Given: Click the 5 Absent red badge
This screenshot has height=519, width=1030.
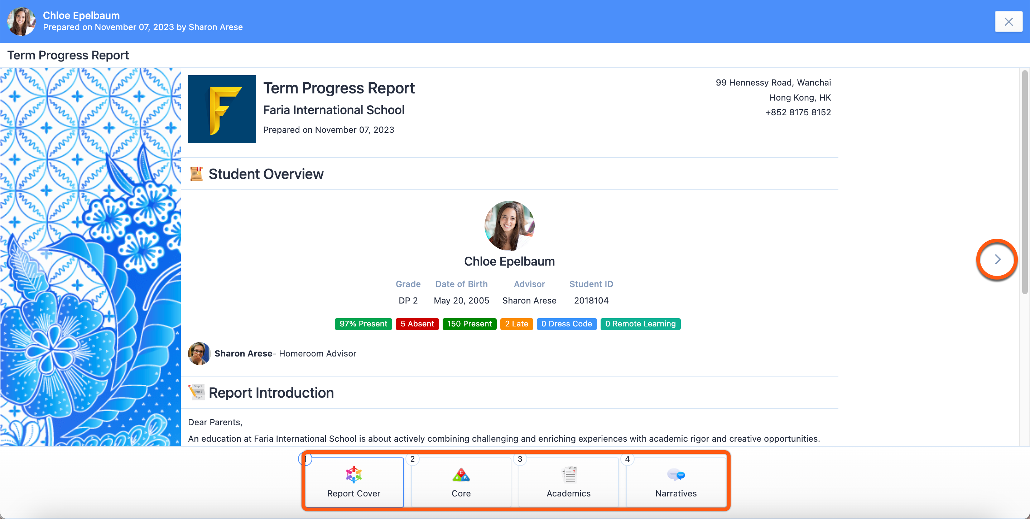Looking at the screenshot, I should [x=417, y=324].
